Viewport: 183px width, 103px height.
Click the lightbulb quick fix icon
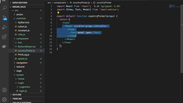[x=58, y=13]
